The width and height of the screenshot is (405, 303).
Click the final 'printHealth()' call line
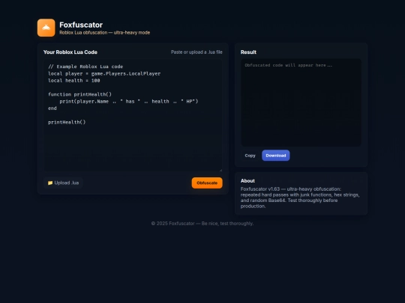pyautogui.click(x=67, y=123)
